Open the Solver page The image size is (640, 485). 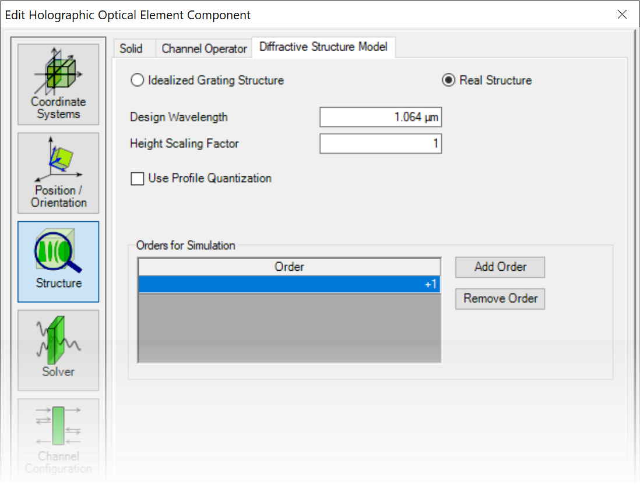pos(58,350)
